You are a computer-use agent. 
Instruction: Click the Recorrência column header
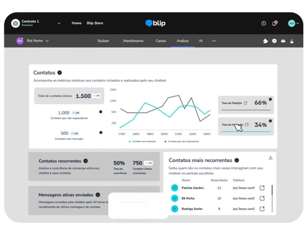pos(219,180)
